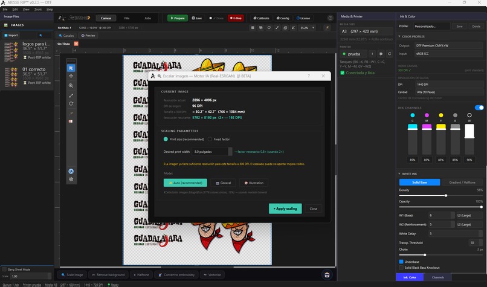Viewport: 487px width, 287px height.
Task: Open the Profile Personalizado dropdown
Action: 432,27
